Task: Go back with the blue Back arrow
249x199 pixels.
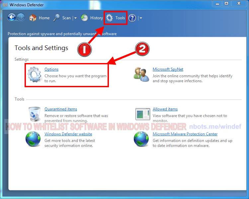Action: (x=12, y=17)
